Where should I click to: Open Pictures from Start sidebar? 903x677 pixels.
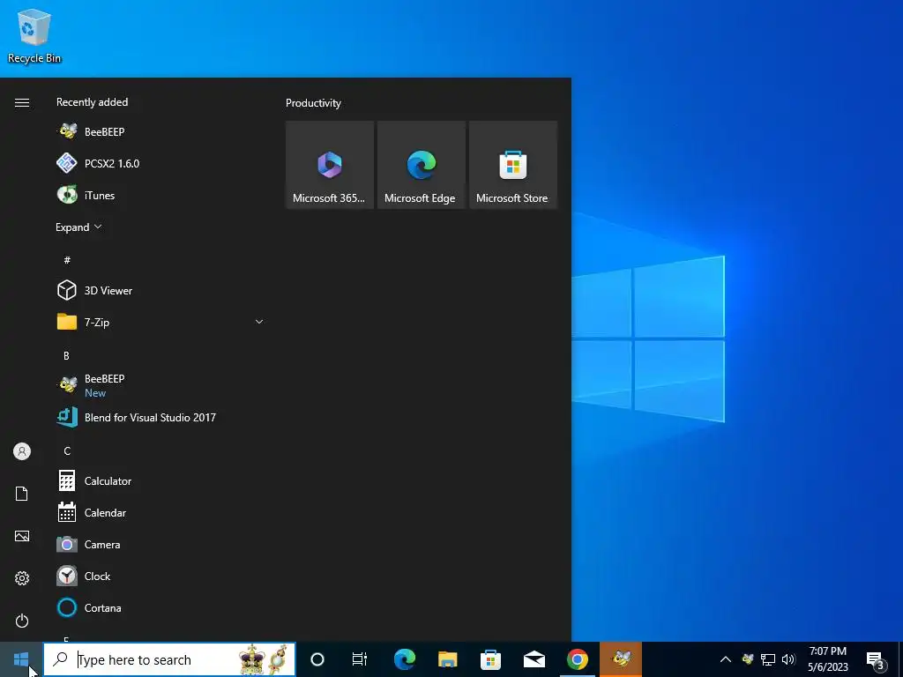pos(22,536)
